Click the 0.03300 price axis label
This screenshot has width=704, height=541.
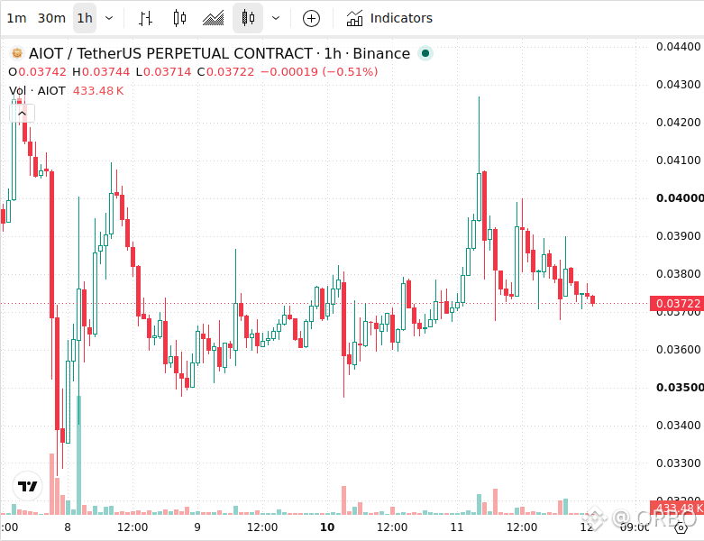tap(679, 463)
